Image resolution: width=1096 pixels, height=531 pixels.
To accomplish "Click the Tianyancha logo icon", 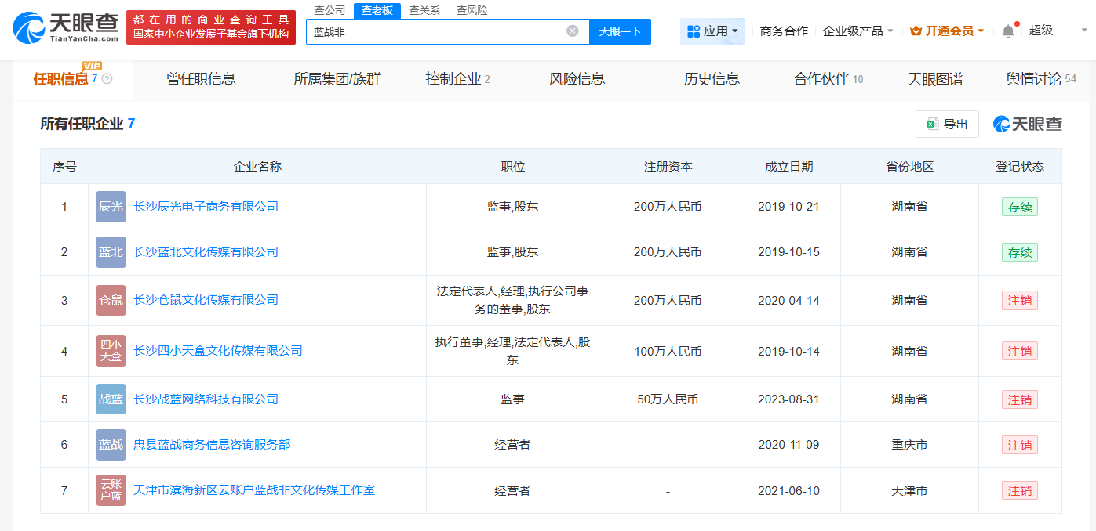I will (28, 25).
